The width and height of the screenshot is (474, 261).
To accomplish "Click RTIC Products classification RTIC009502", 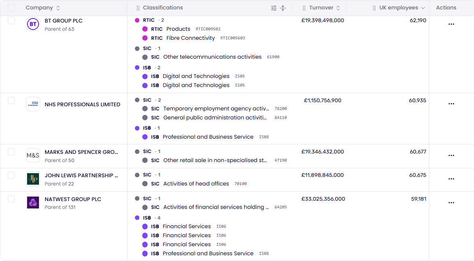I will (x=181, y=29).
